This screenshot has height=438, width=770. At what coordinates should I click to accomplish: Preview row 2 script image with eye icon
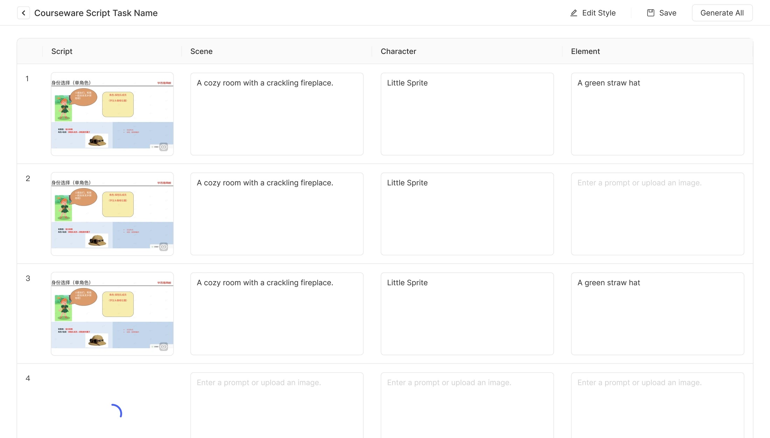163,247
